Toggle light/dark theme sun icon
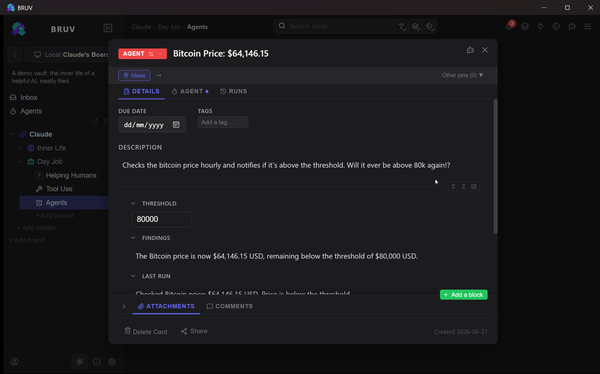This screenshot has height=374, width=600. point(80,362)
